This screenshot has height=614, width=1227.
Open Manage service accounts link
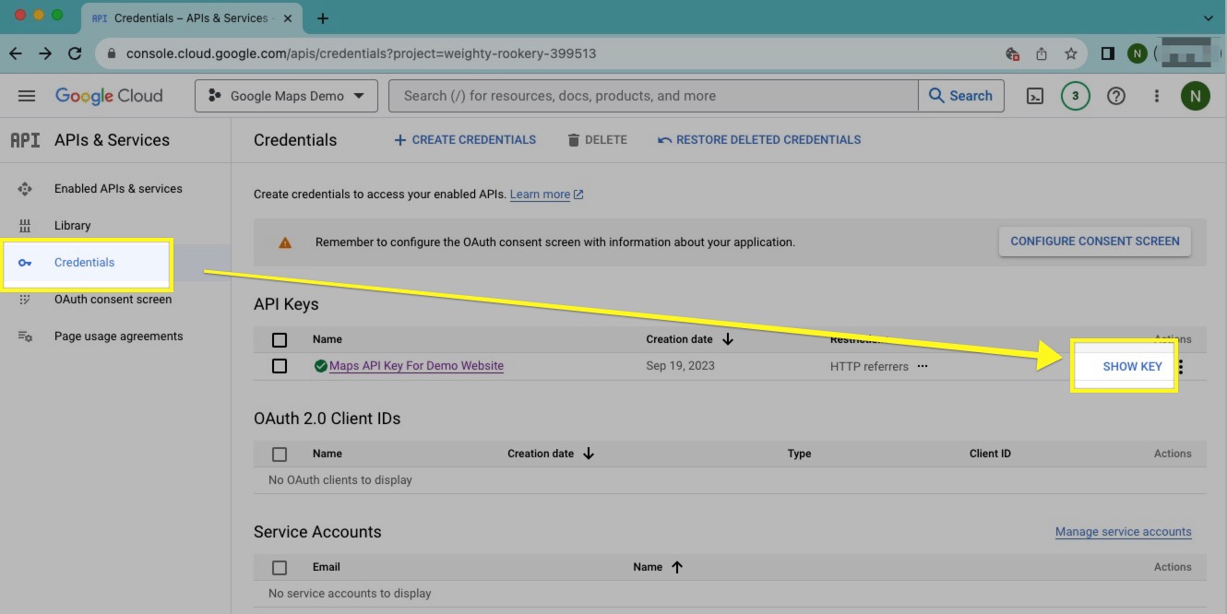[x=1124, y=532]
